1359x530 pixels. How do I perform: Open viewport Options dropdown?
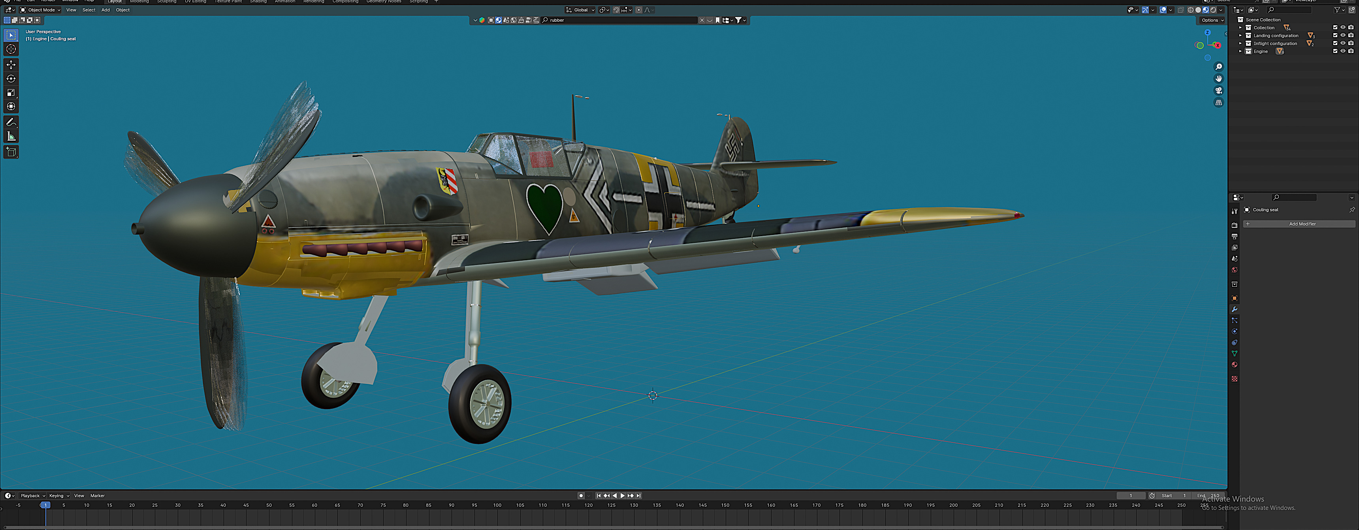pos(1212,20)
